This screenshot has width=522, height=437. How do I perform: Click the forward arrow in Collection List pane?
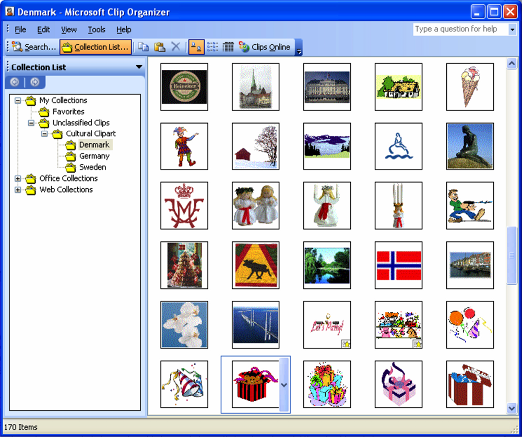34,82
